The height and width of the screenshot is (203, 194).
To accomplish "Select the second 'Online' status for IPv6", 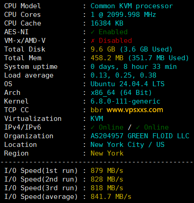I will 156,127.
